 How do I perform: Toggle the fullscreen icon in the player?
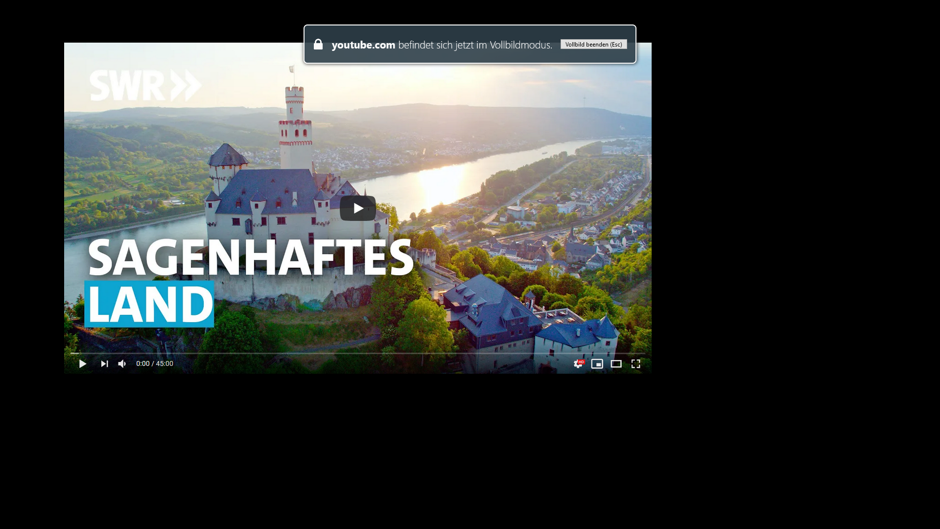click(x=635, y=364)
